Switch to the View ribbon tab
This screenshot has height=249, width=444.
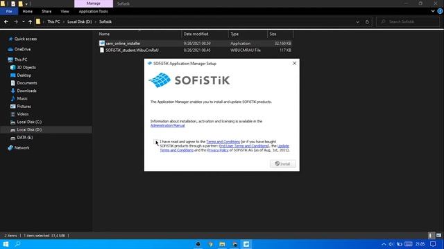[65, 11]
